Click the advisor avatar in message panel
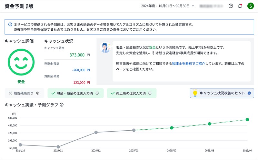258x160 pixels. pos(105,48)
